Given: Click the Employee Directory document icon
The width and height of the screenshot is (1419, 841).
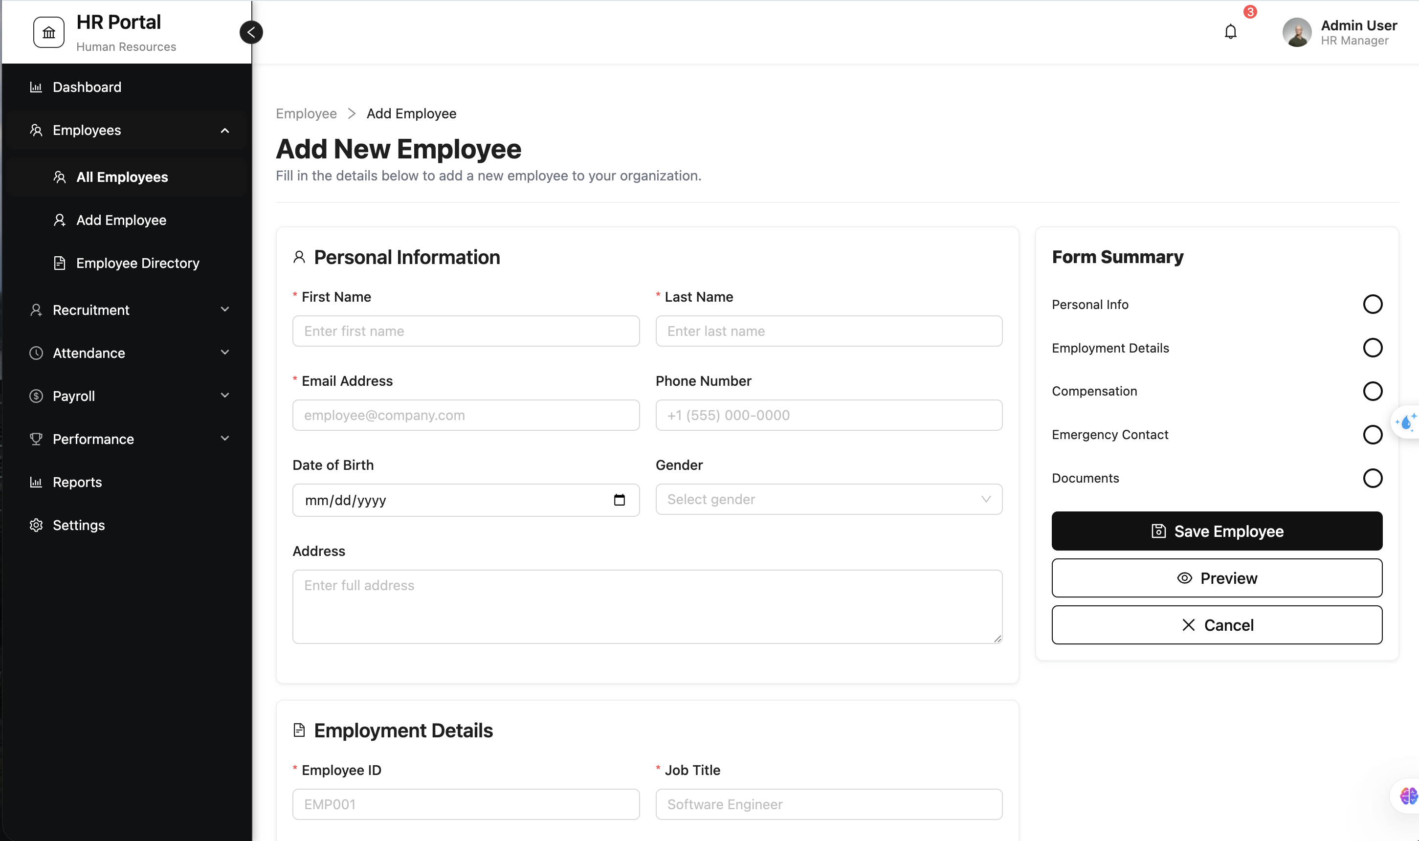Looking at the screenshot, I should coord(60,263).
